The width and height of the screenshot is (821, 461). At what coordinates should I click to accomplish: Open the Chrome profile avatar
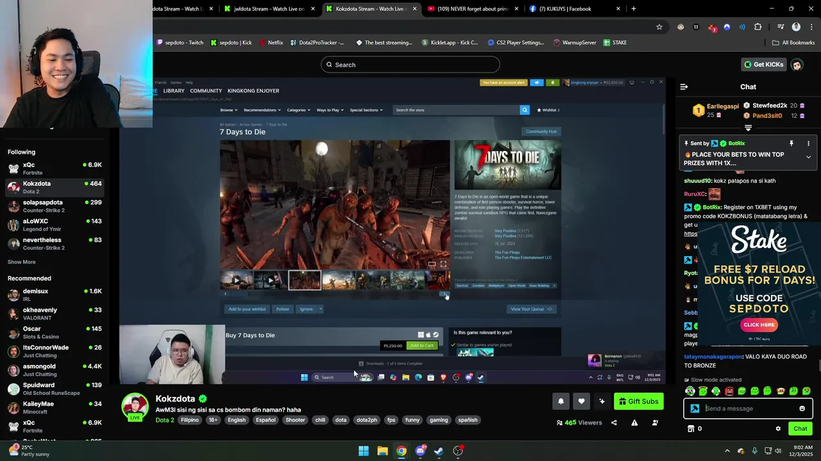(796, 27)
